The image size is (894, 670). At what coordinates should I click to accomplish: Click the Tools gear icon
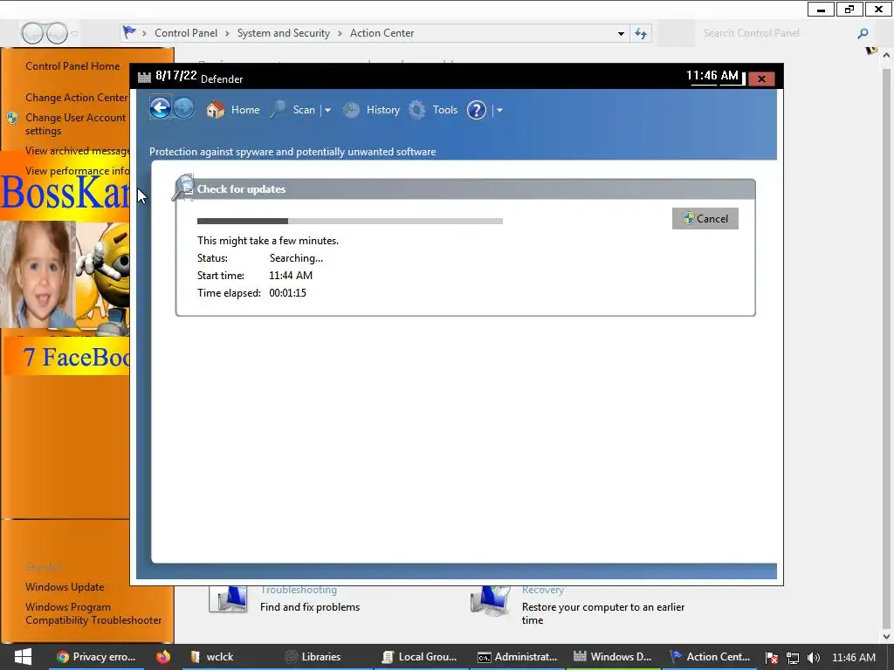click(x=417, y=109)
